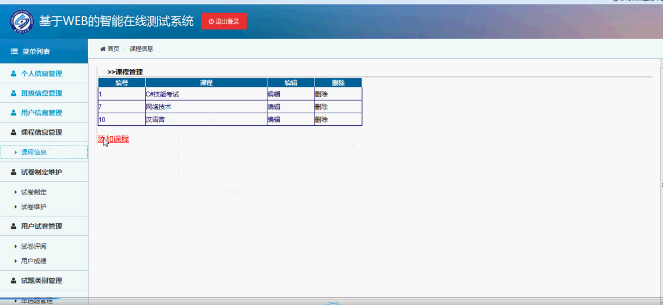The width and height of the screenshot is (663, 305).
Task: Click the list icon beside 菜单列表
Action: 14,52
